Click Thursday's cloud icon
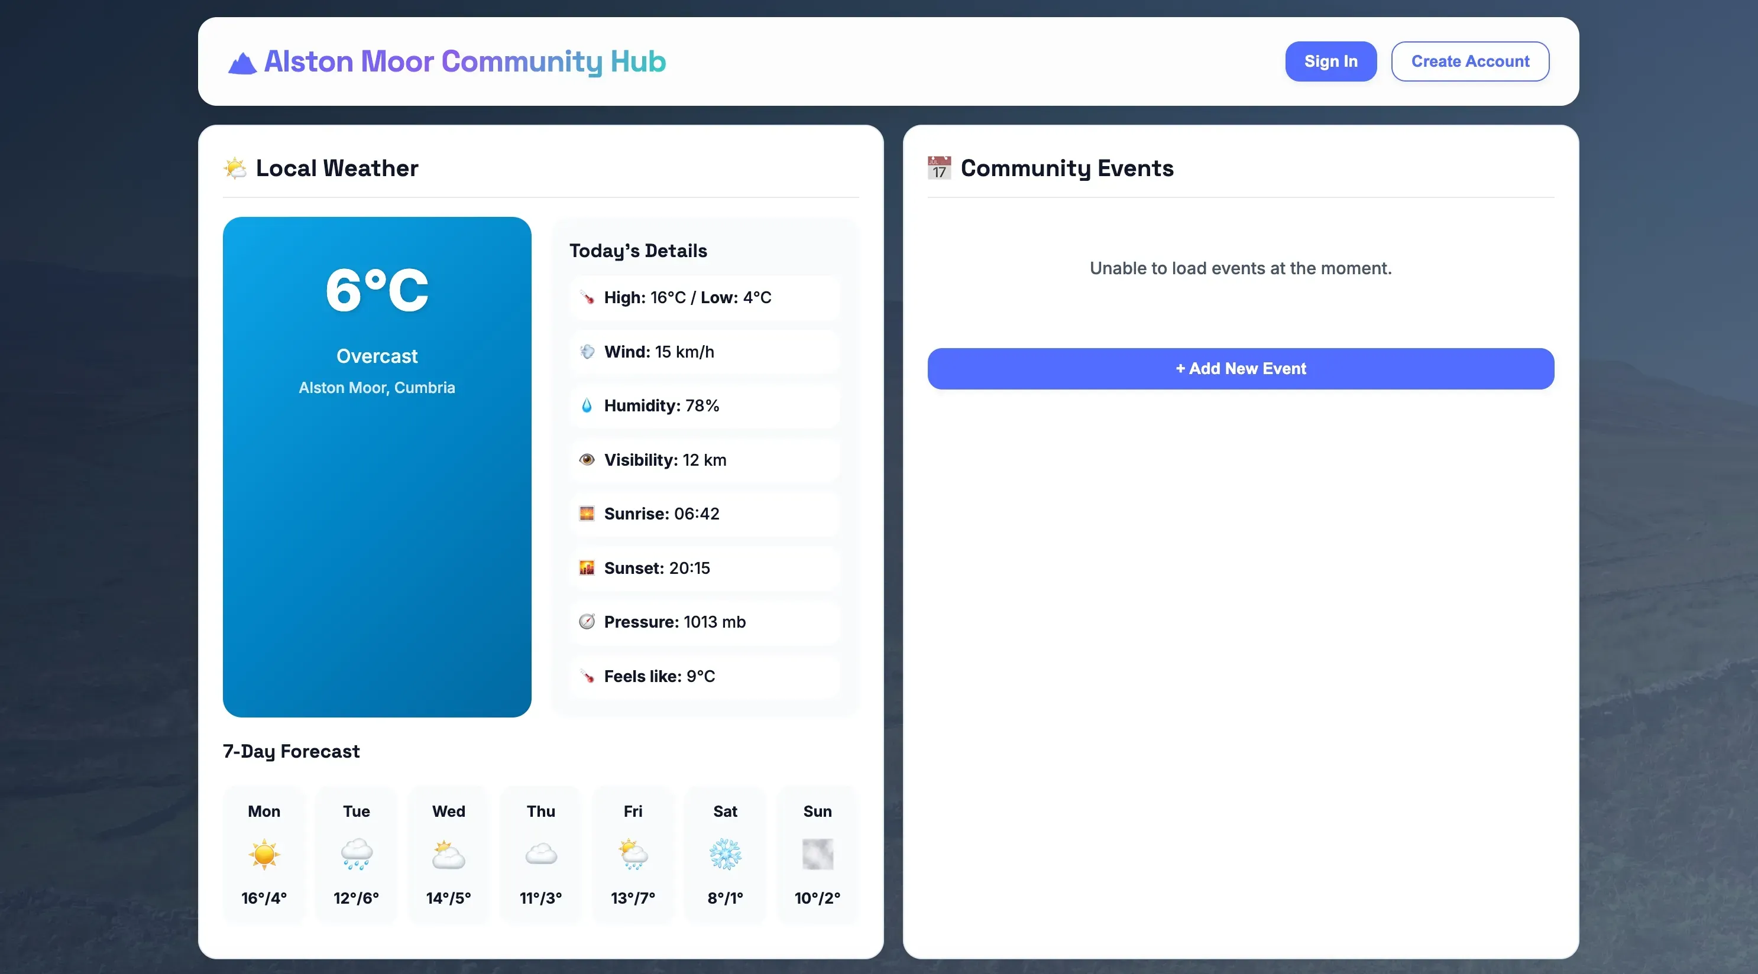1758x974 pixels. (541, 854)
